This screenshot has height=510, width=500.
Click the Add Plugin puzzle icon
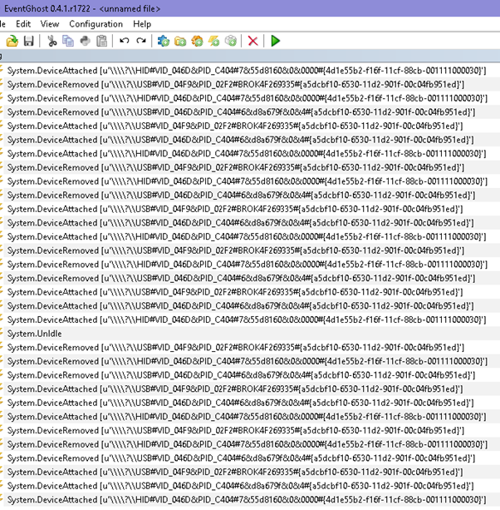[x=164, y=42]
